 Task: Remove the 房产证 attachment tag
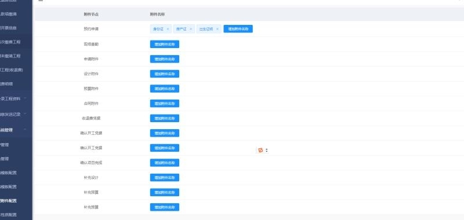coord(191,29)
